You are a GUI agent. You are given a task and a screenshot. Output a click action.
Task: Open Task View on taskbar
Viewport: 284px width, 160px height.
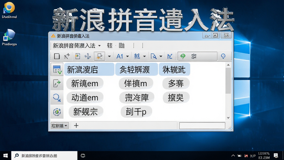click(83, 156)
